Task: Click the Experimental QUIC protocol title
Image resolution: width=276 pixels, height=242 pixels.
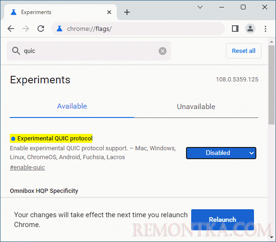Action: (55, 139)
